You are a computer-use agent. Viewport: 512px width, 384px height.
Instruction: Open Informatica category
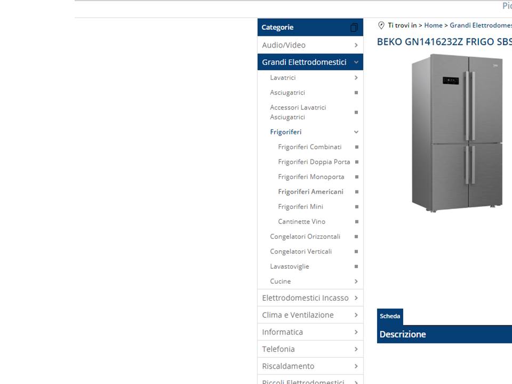(283, 332)
